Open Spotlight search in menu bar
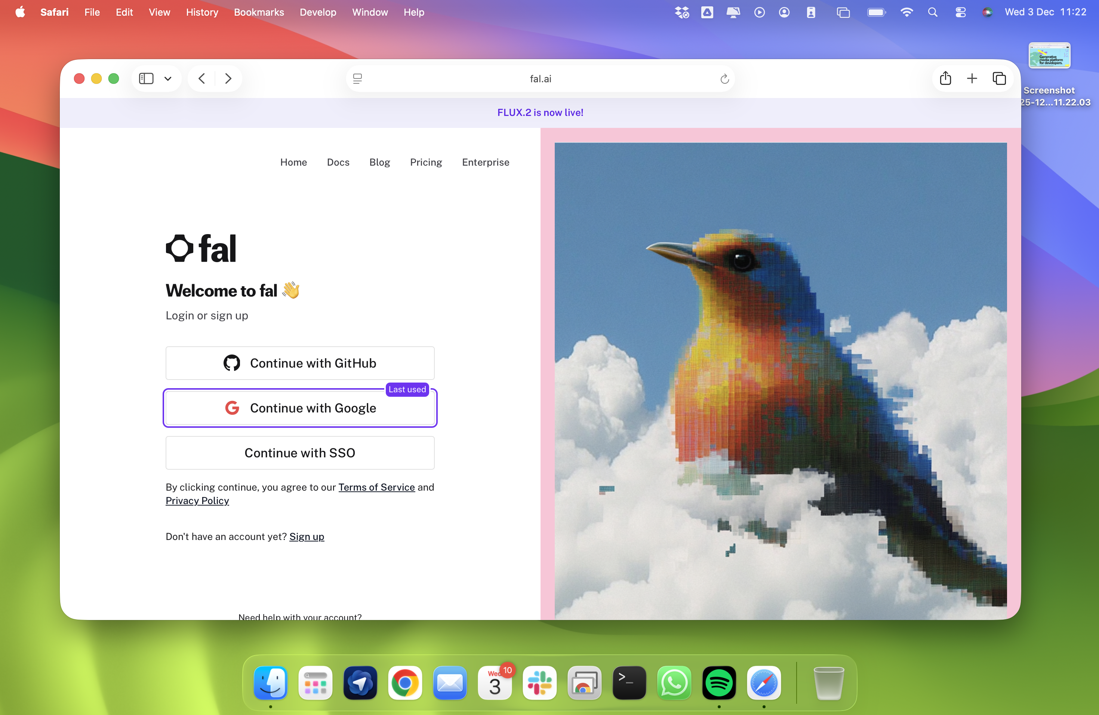This screenshot has height=715, width=1099. [x=933, y=12]
